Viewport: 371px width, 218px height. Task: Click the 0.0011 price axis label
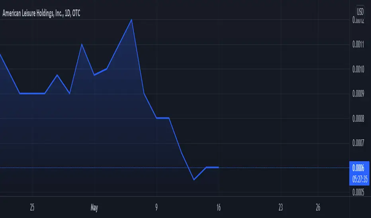[x=358, y=44]
